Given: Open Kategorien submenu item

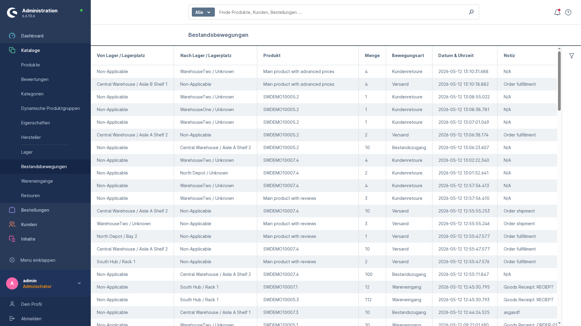Looking at the screenshot, I should [x=32, y=94].
